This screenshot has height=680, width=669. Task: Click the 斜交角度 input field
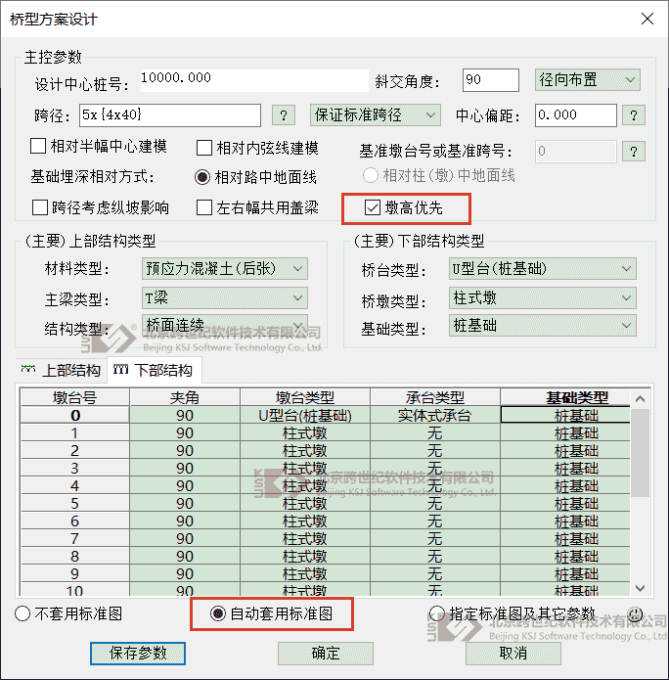pyautogui.click(x=491, y=80)
